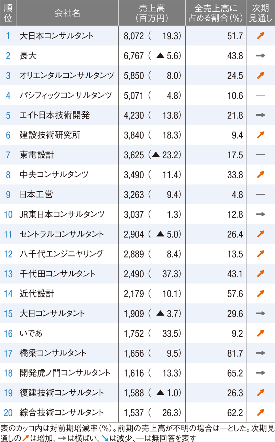The image size is (275, 442).
Task: Click the gray arrow for 橋梁コンサルタント
Action: (260, 353)
